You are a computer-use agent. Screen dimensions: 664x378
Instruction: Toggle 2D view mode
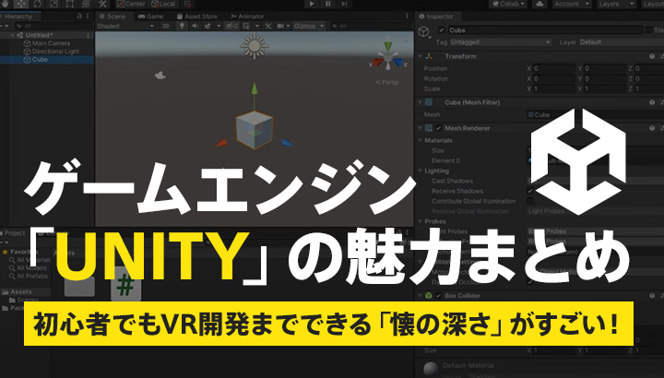pos(166,26)
